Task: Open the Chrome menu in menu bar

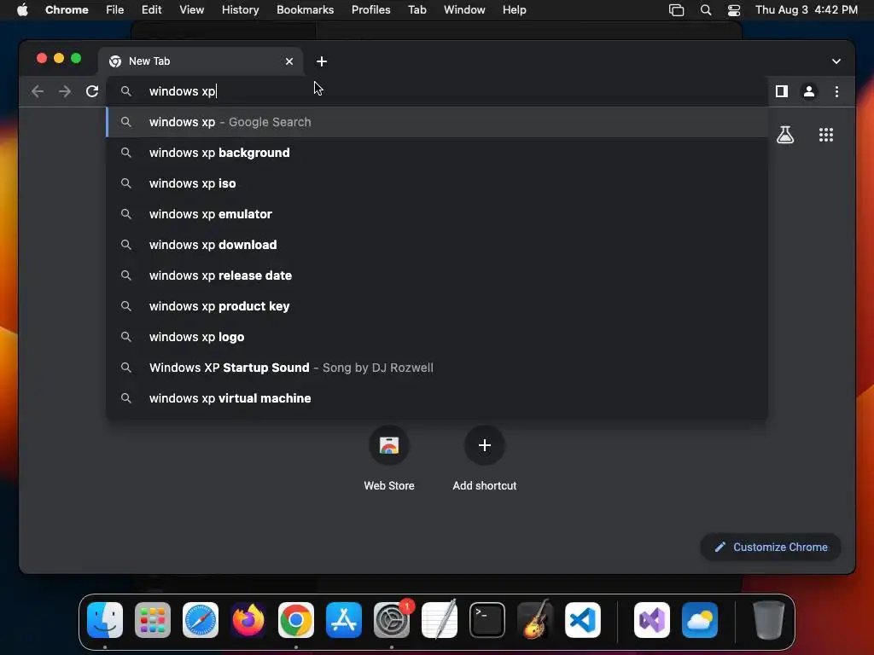Action: tap(67, 10)
